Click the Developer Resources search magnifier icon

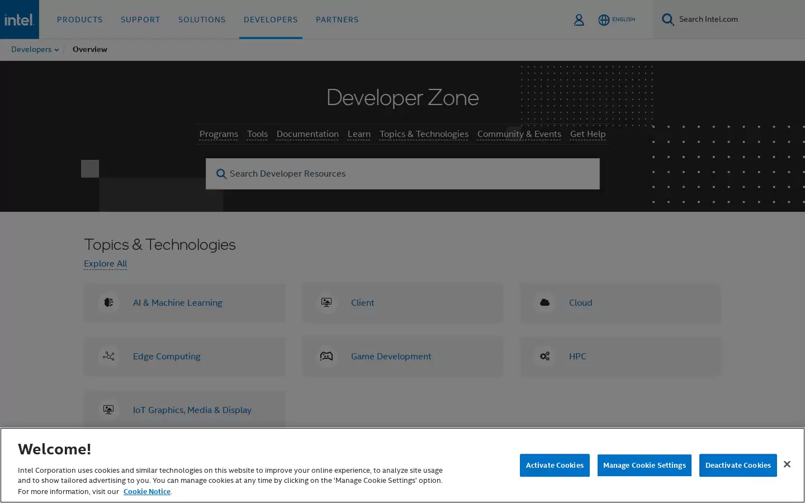pos(221,174)
